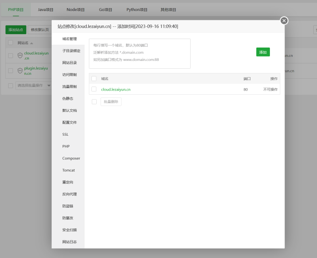Click the 添加站点 button
This screenshot has height=258, width=317.
(16, 30)
